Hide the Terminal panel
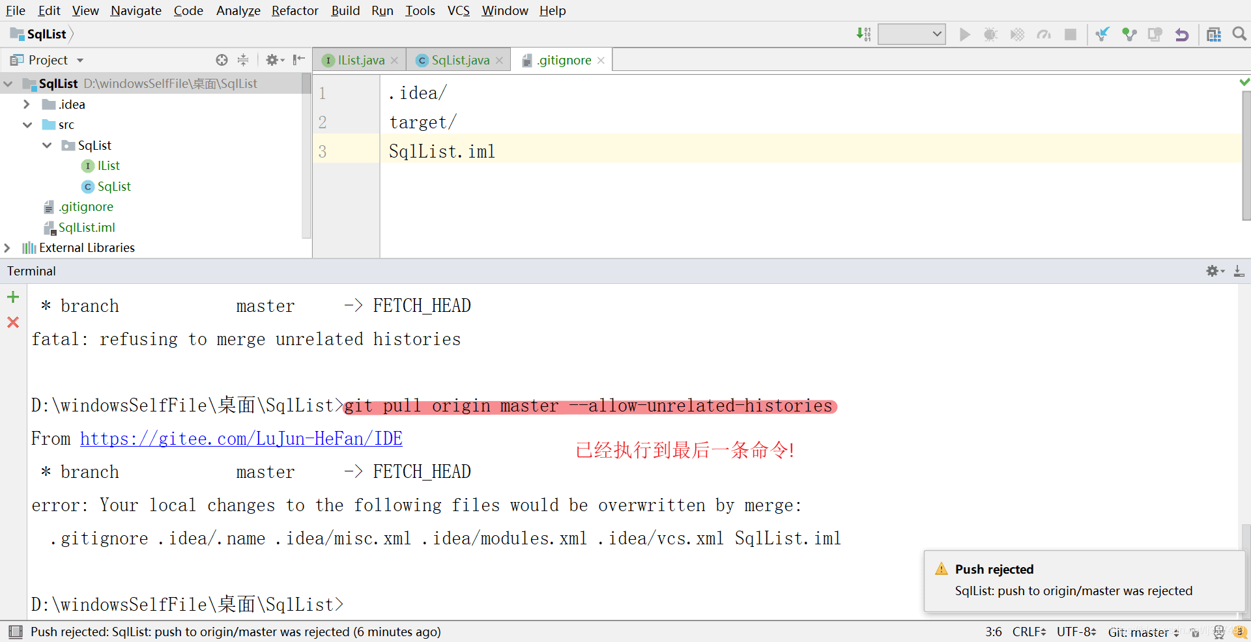 click(x=1239, y=271)
